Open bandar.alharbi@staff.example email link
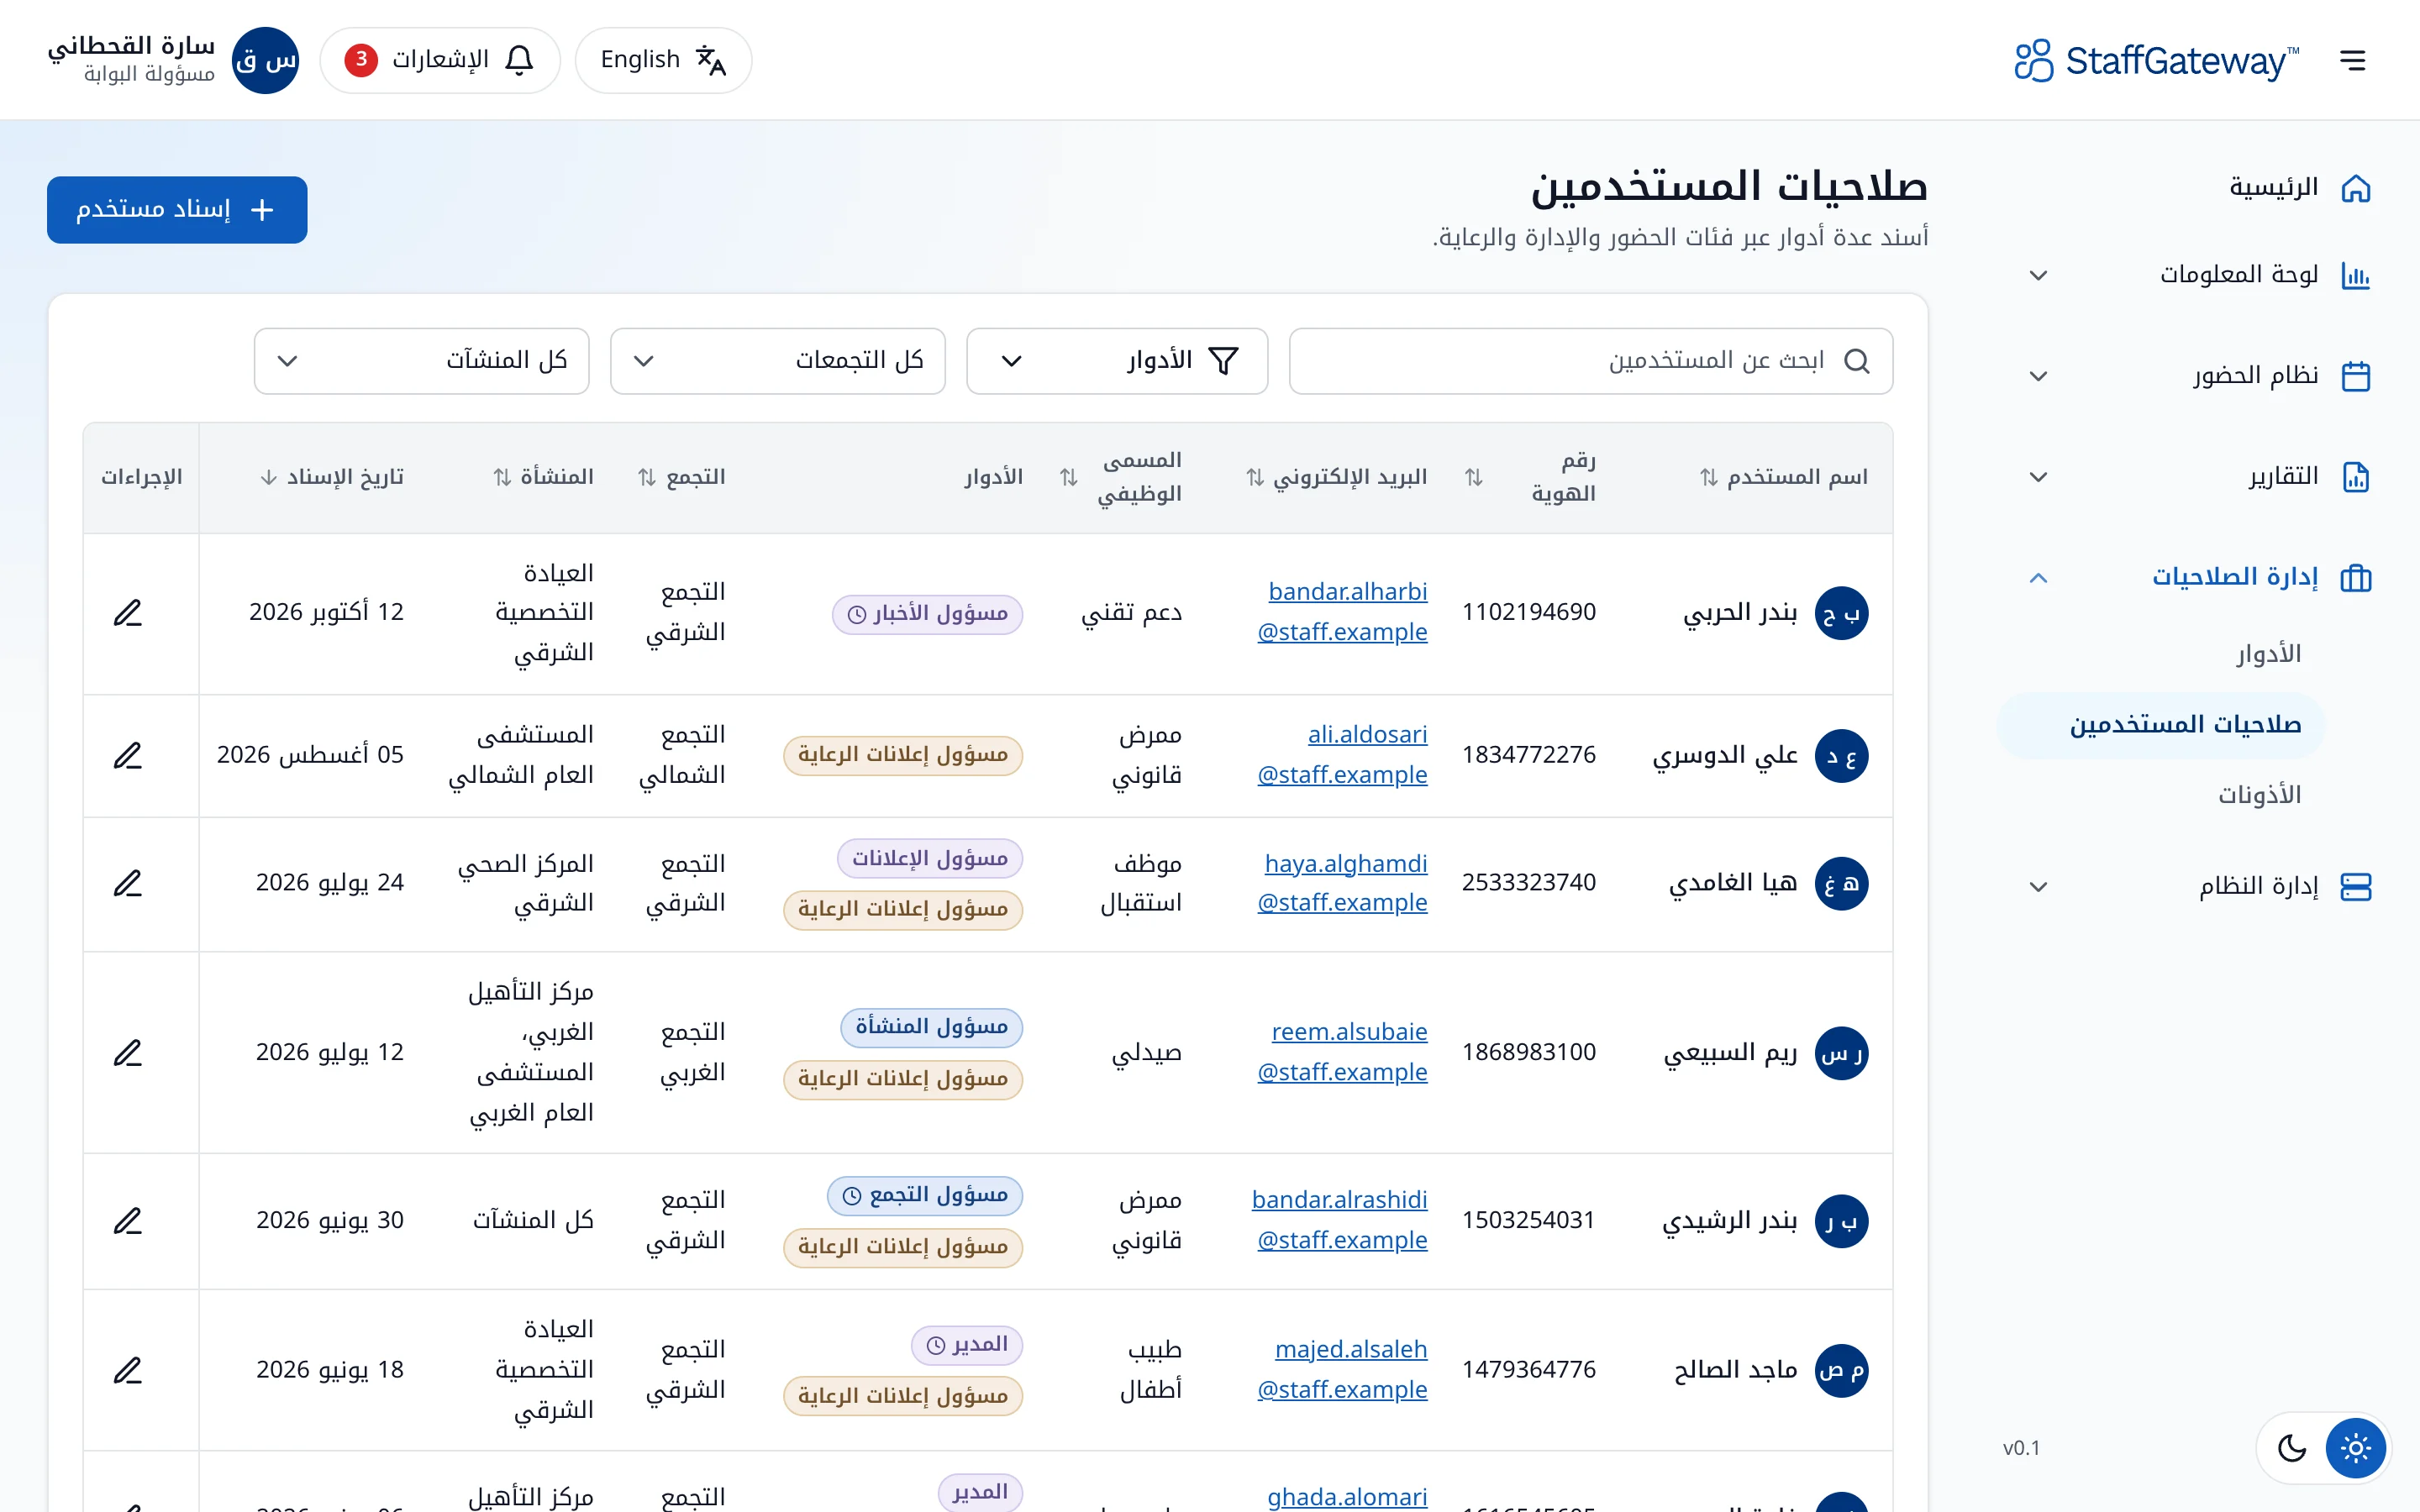The image size is (2420, 1512). tap(1342, 612)
